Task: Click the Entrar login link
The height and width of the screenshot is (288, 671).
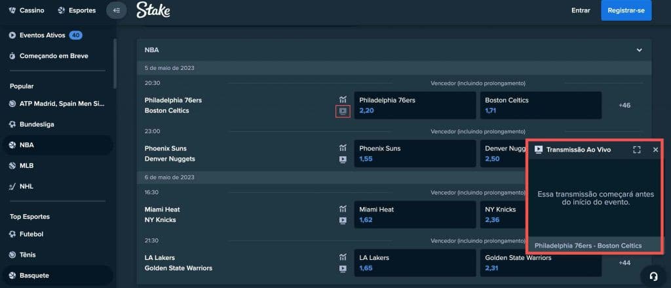Action: point(581,10)
